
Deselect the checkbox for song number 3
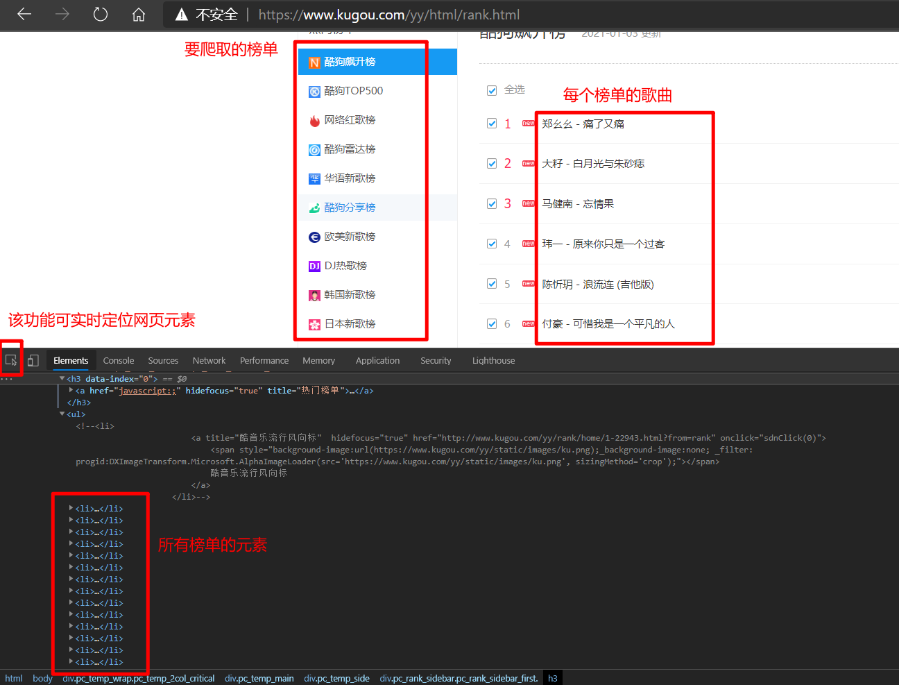pos(492,204)
